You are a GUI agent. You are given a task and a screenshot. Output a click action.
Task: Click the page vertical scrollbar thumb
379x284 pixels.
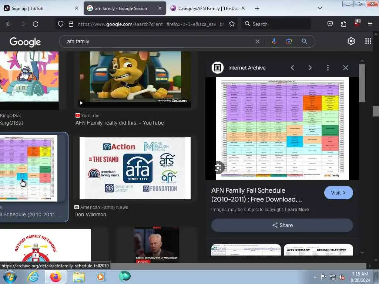pyautogui.click(x=376, y=111)
